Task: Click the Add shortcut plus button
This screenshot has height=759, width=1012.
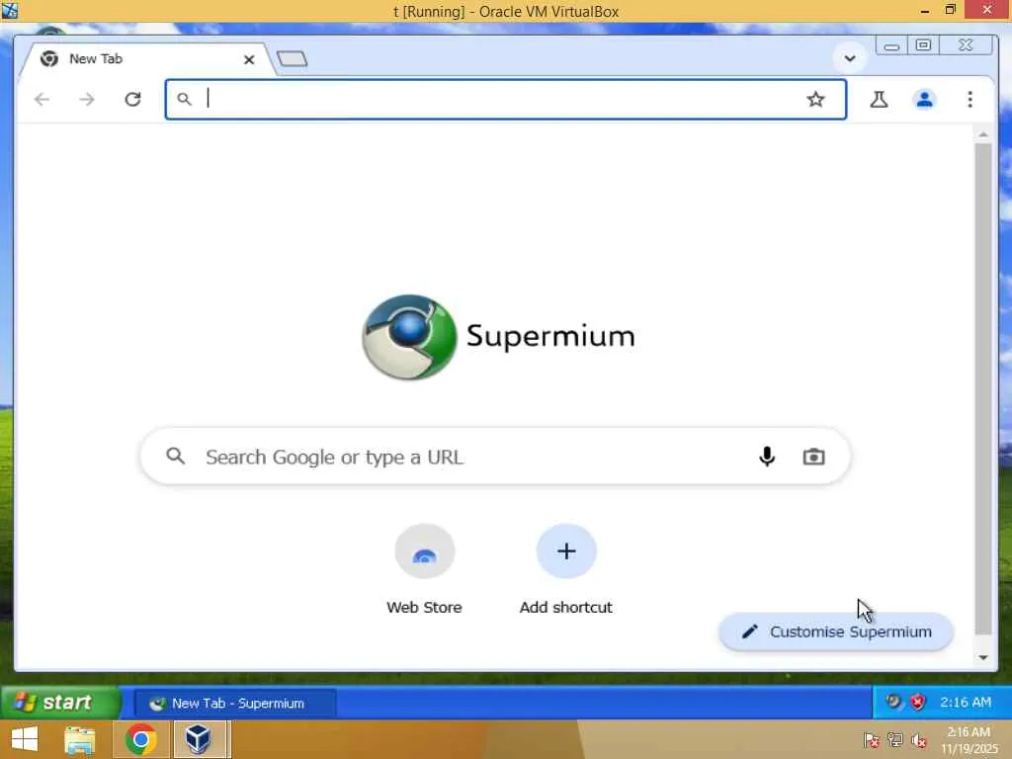Action: (566, 551)
